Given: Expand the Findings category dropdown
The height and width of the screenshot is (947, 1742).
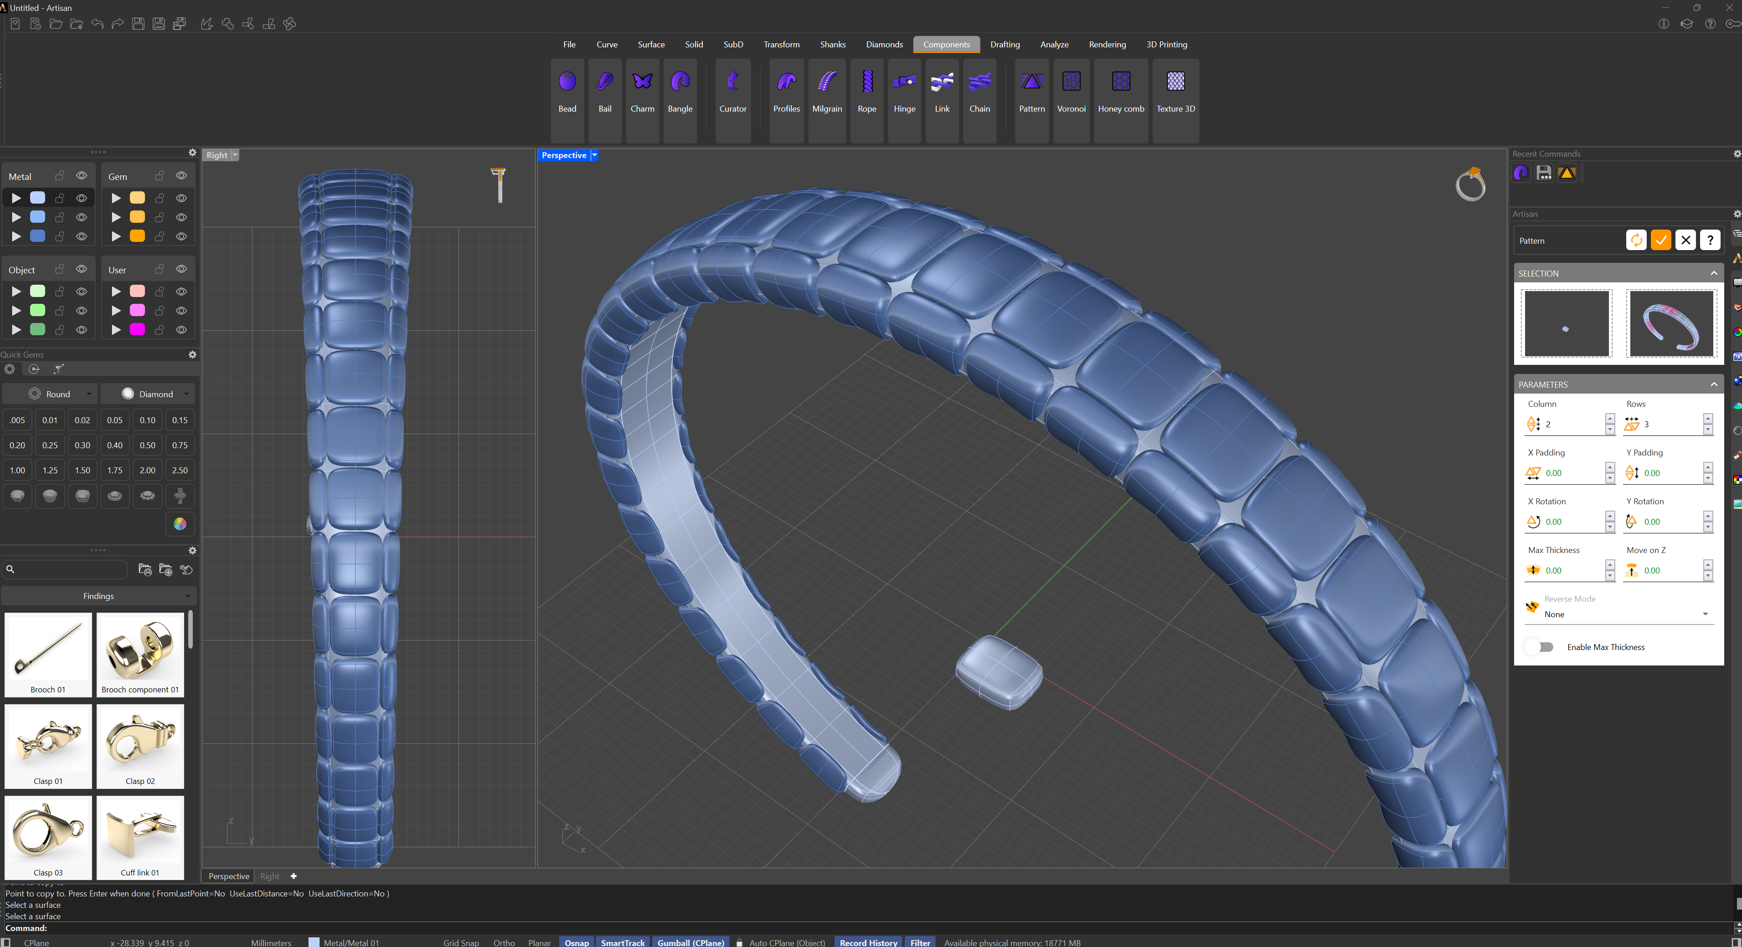Looking at the screenshot, I should pos(98,596).
